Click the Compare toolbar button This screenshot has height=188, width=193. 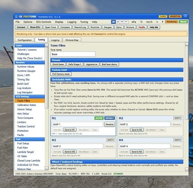65,27
